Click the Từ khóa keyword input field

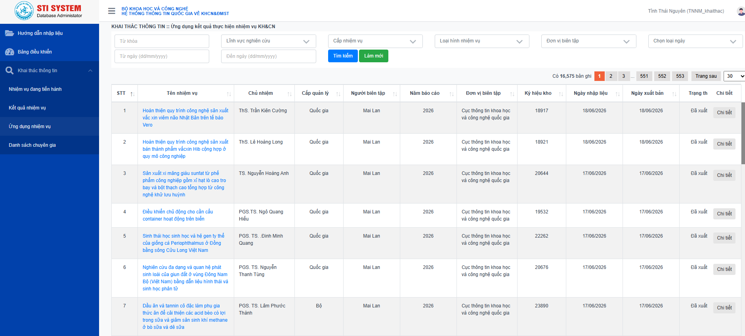(x=162, y=41)
